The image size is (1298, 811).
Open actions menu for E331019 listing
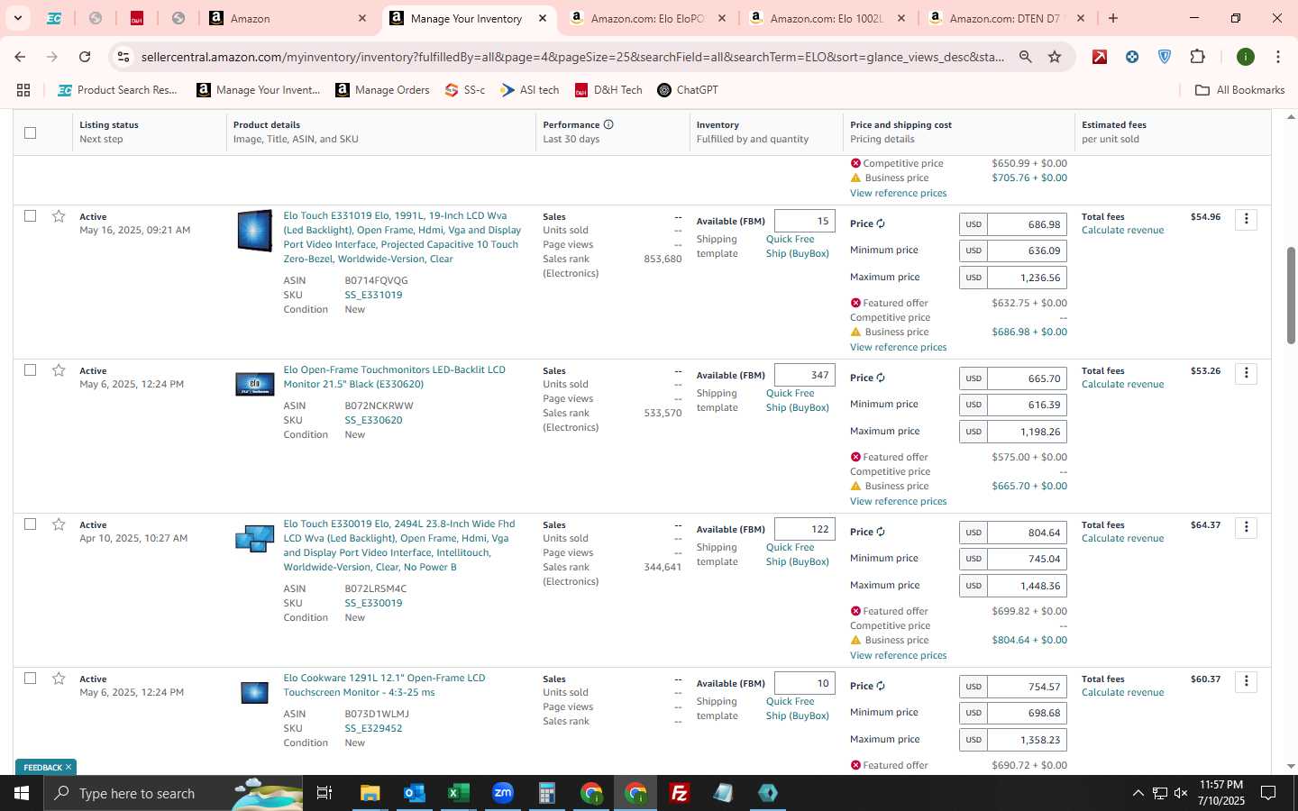1246,219
